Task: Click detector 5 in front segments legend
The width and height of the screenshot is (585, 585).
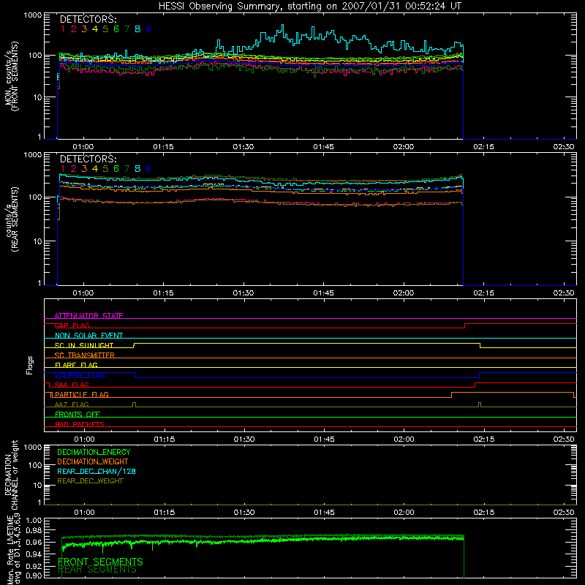Action: 105,29
